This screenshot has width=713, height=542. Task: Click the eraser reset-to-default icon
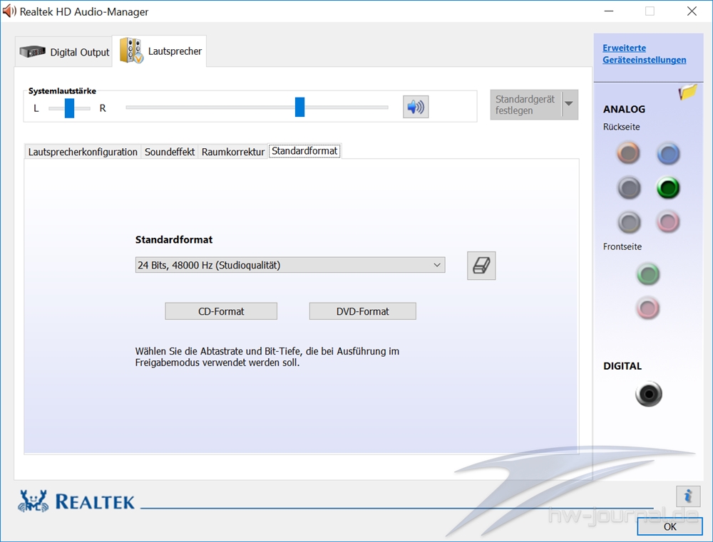click(481, 266)
